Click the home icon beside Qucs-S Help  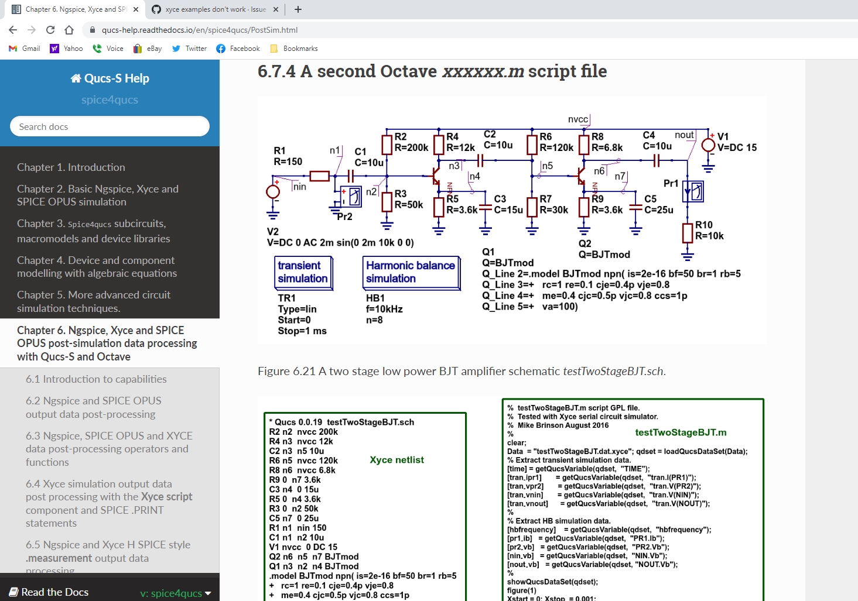(x=75, y=77)
